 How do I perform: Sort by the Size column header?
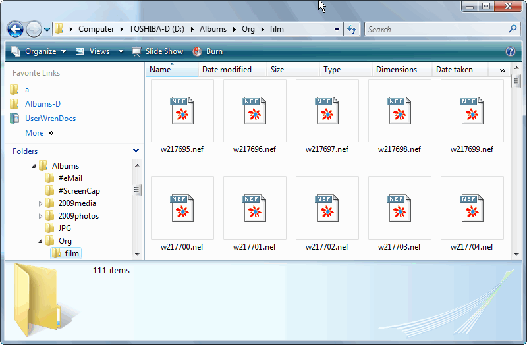coord(292,70)
